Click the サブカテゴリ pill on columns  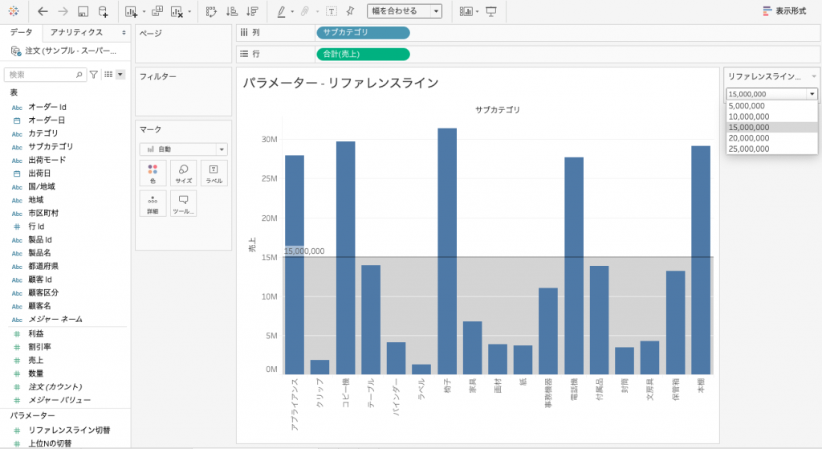coord(363,32)
